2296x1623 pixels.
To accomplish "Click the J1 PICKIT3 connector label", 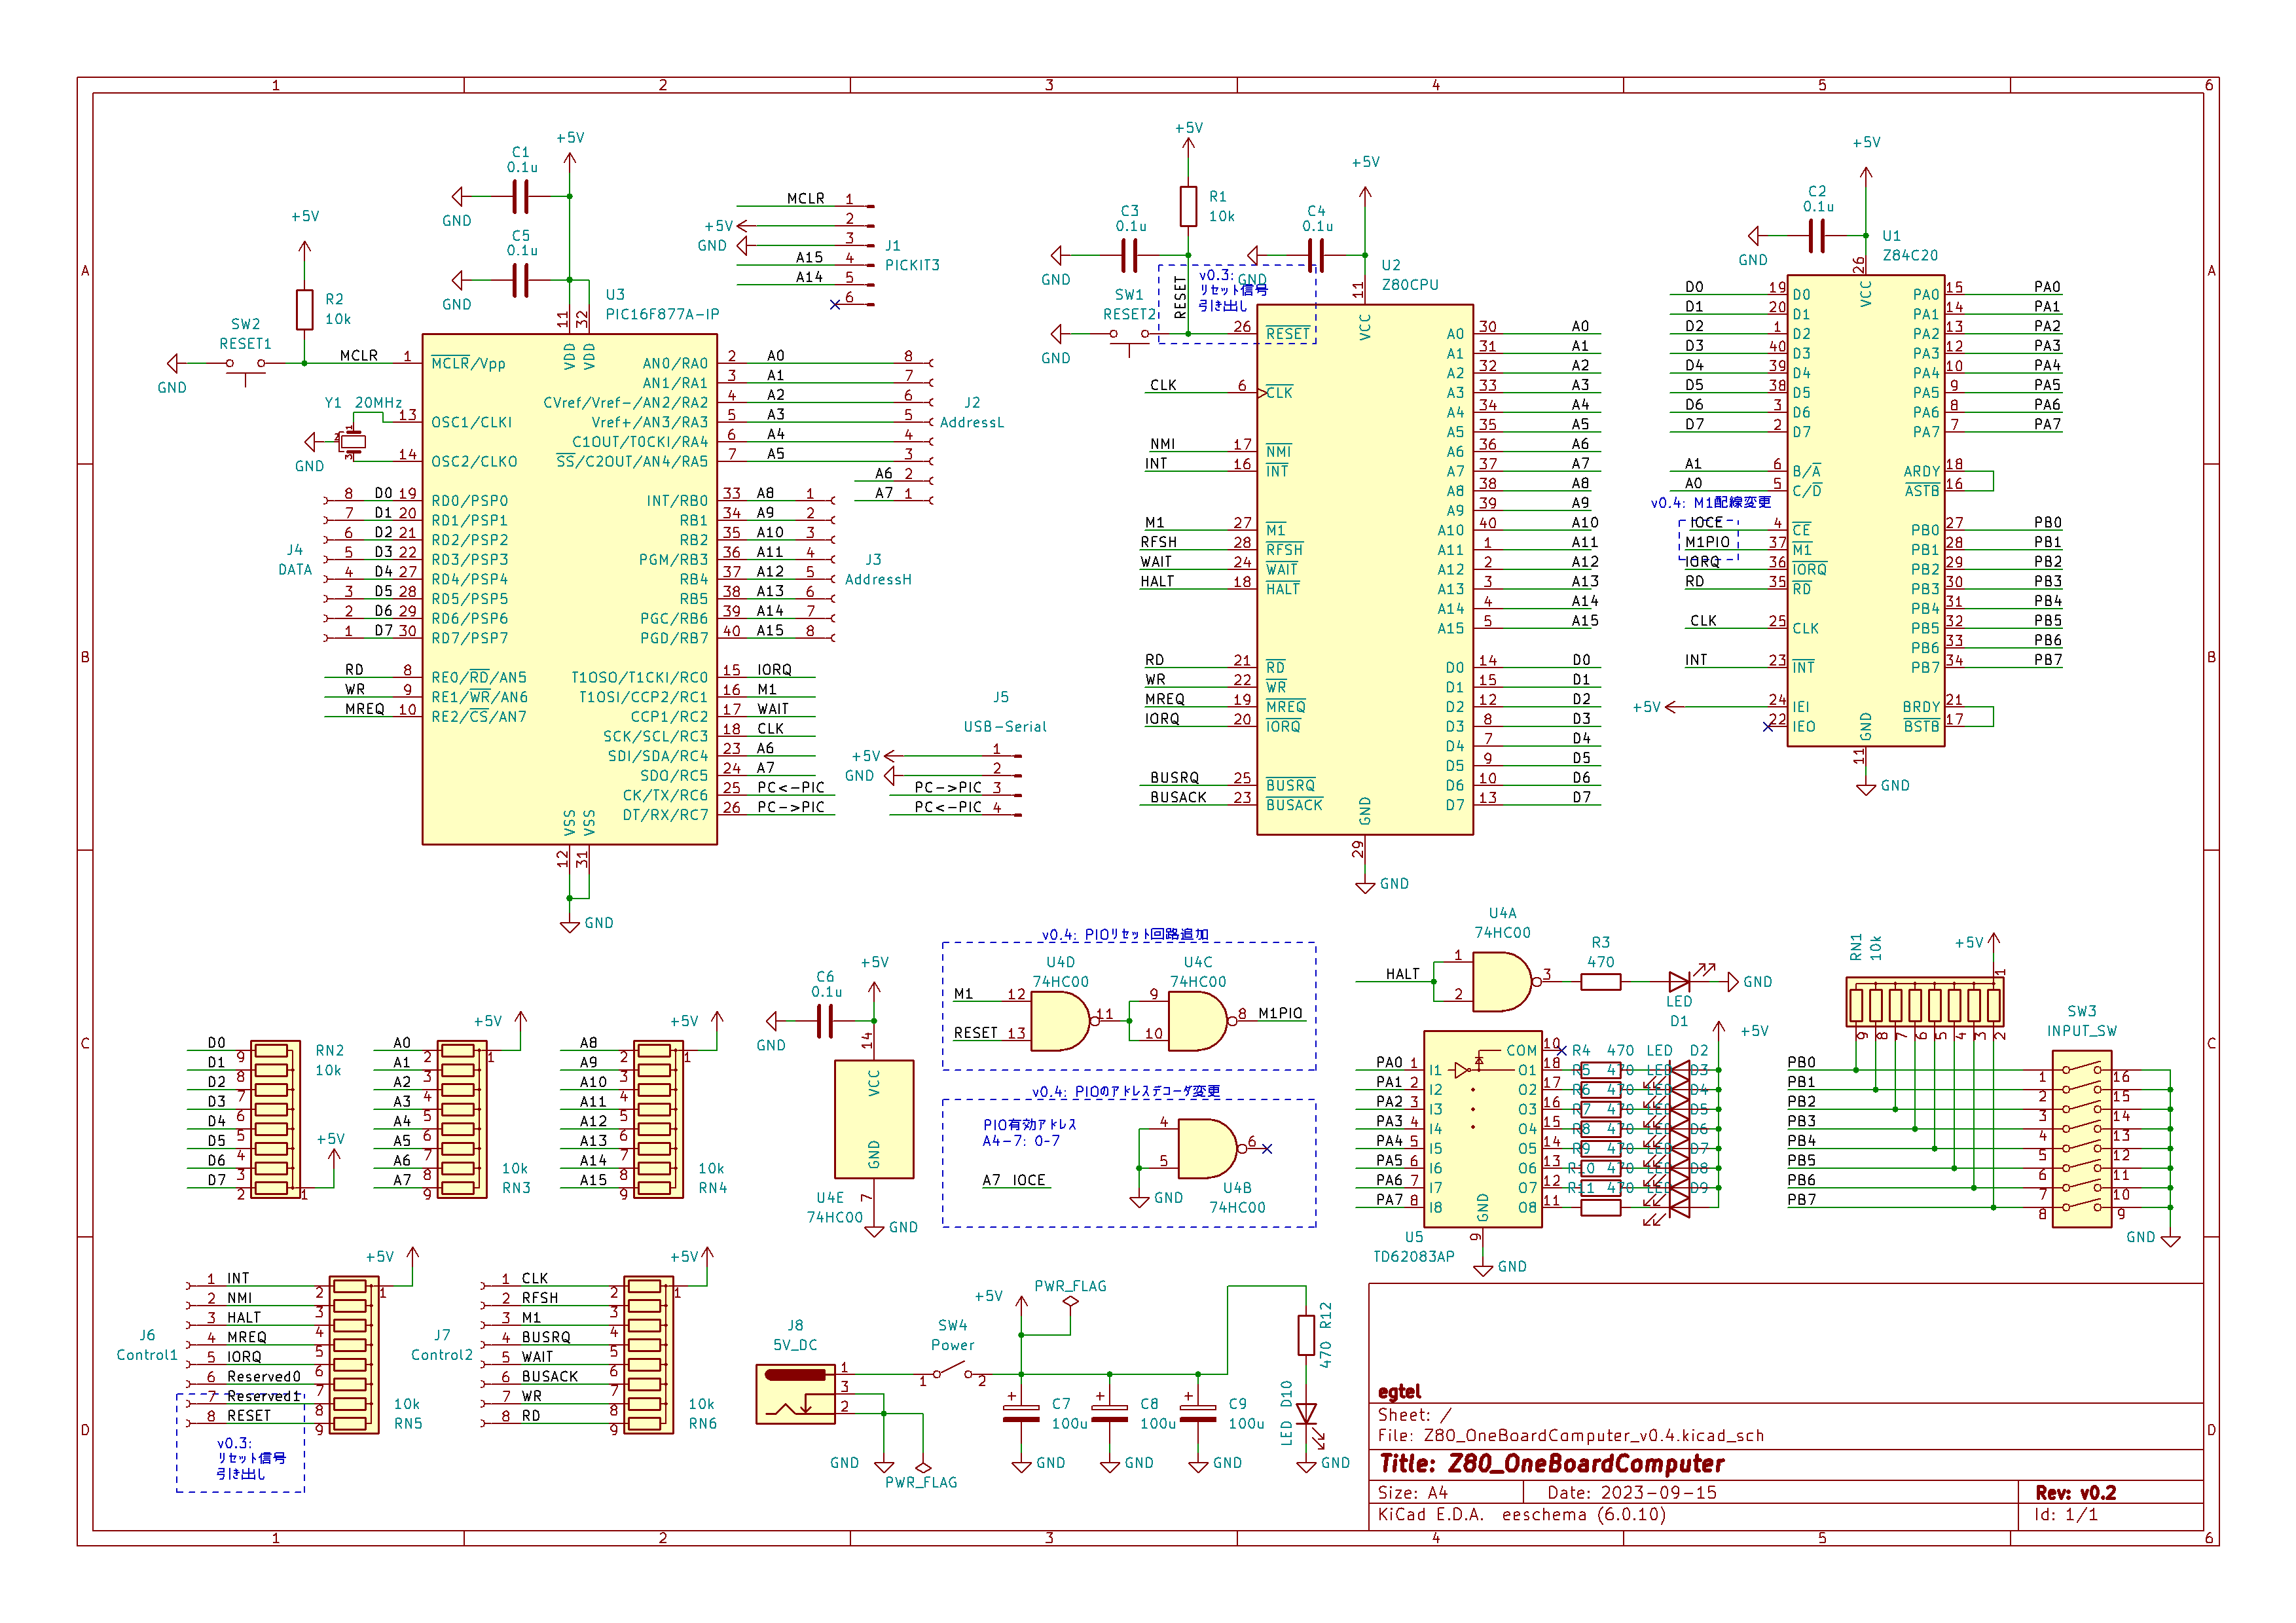I will tap(911, 265).
